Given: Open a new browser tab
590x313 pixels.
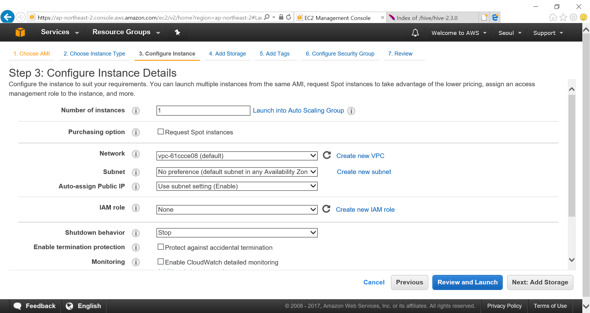Looking at the screenshot, I should [484, 17].
